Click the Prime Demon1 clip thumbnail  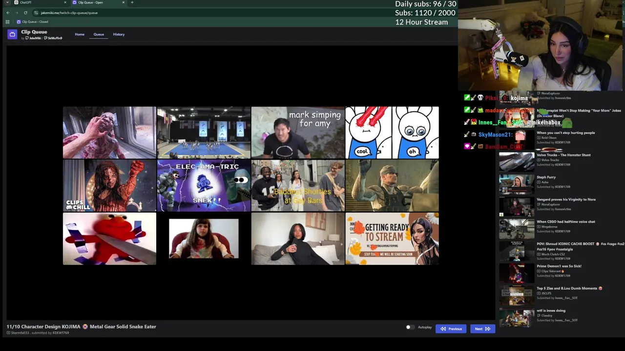pyautogui.click(x=517, y=273)
